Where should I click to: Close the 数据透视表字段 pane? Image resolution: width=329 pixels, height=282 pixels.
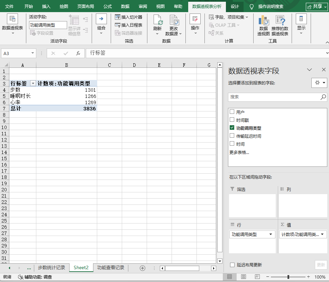pos(324,70)
